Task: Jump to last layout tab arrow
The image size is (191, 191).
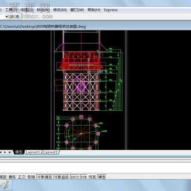Action: pos(10,152)
